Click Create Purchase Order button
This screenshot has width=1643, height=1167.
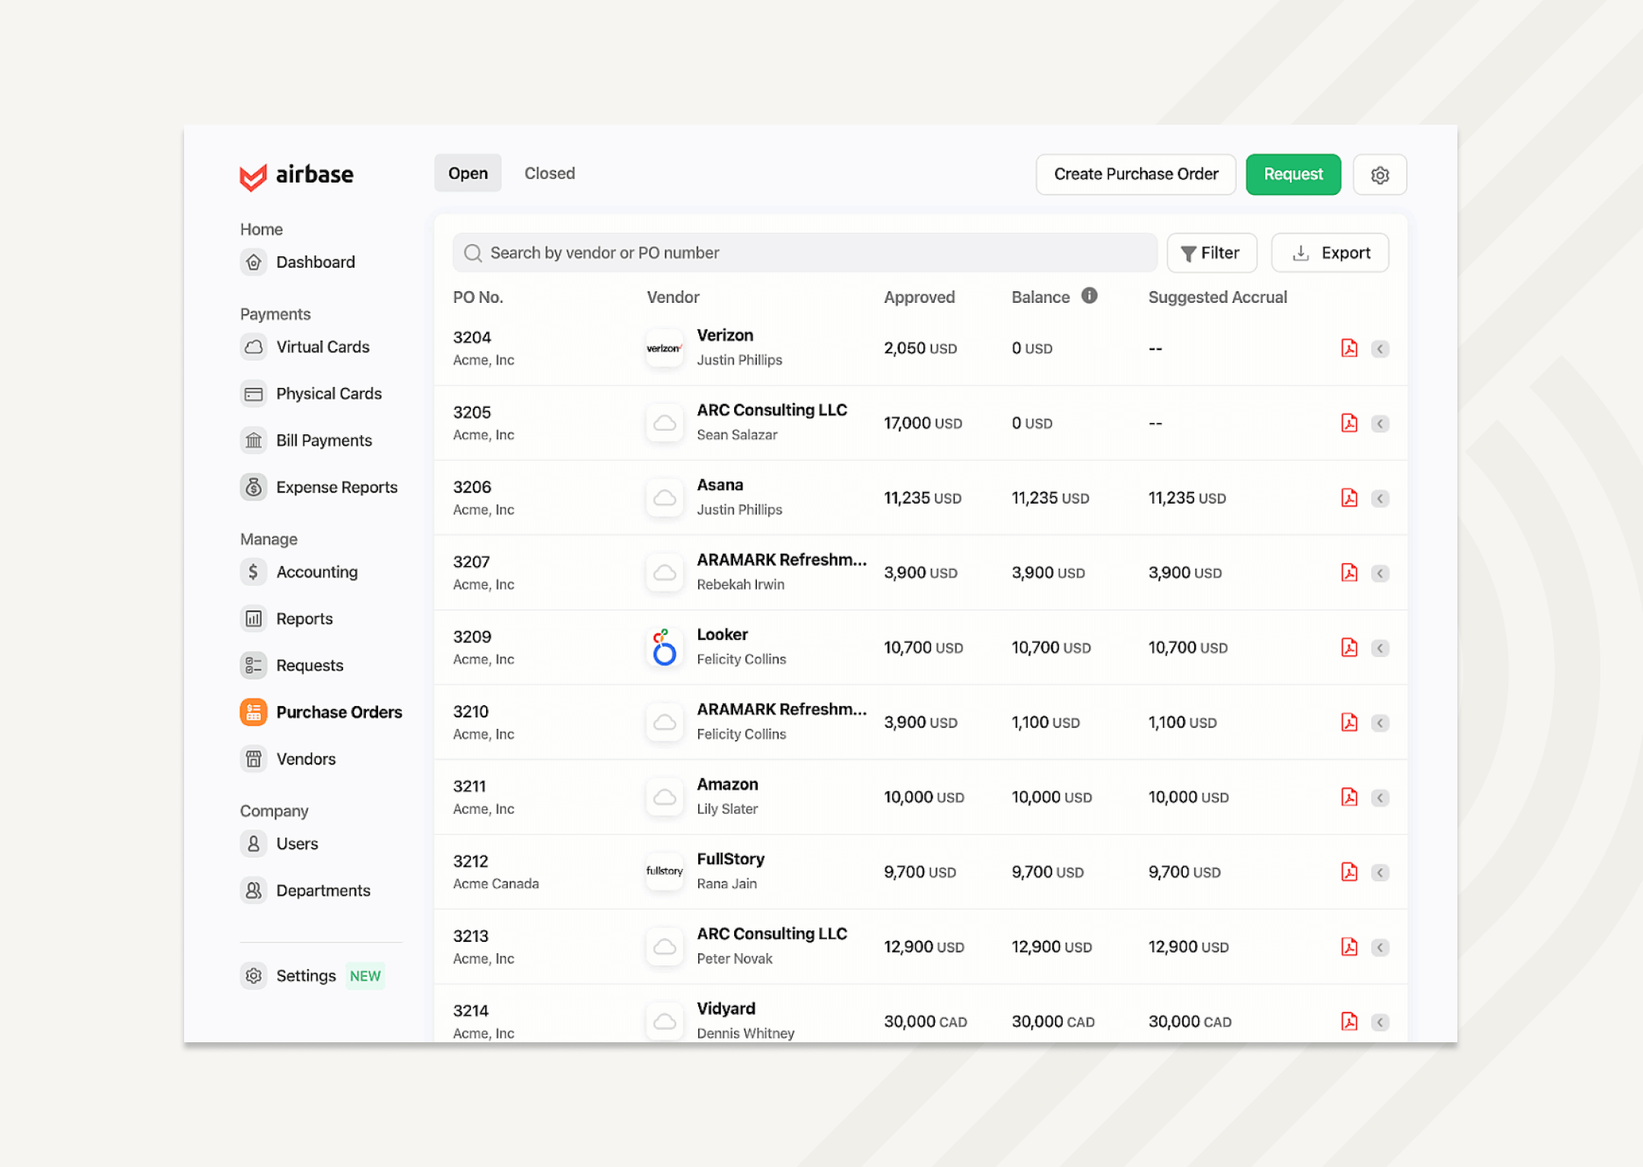[1136, 175]
